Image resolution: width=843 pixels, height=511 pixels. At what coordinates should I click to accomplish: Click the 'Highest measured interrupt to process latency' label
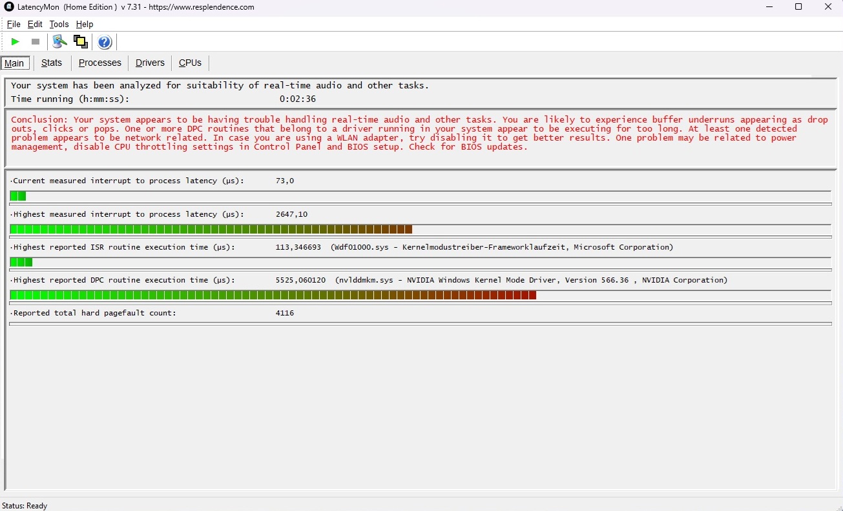[x=128, y=214]
